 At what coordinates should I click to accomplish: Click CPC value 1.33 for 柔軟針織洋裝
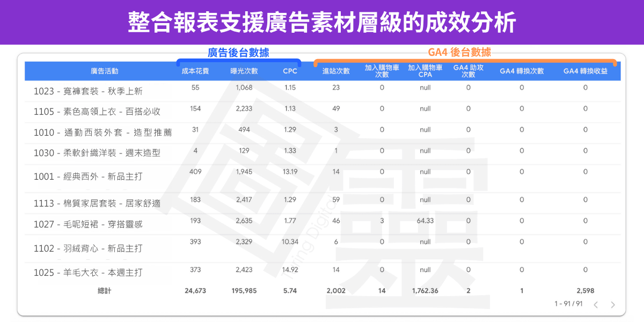coord(290,151)
